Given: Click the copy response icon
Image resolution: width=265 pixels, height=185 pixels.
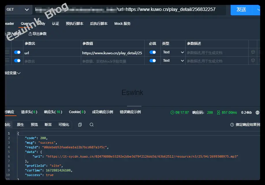Looking at the screenshot, I should [x=80, y=125].
